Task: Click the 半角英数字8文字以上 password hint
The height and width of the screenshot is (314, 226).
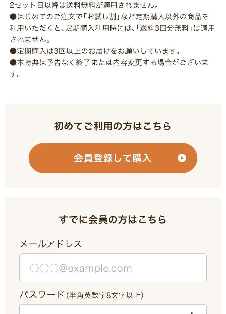Action: [105, 295]
